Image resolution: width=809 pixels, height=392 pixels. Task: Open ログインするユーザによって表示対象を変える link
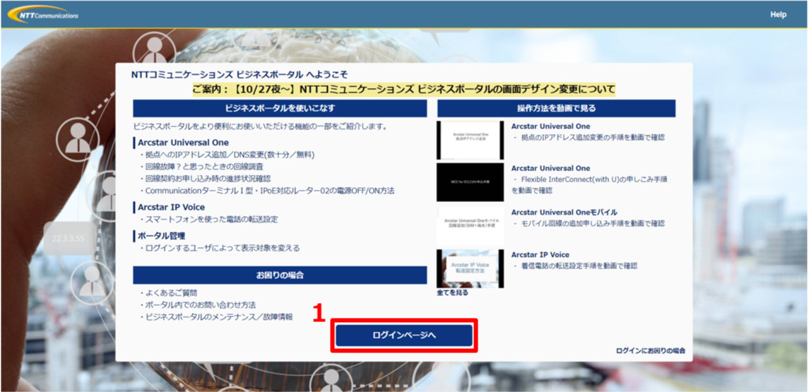(222, 248)
